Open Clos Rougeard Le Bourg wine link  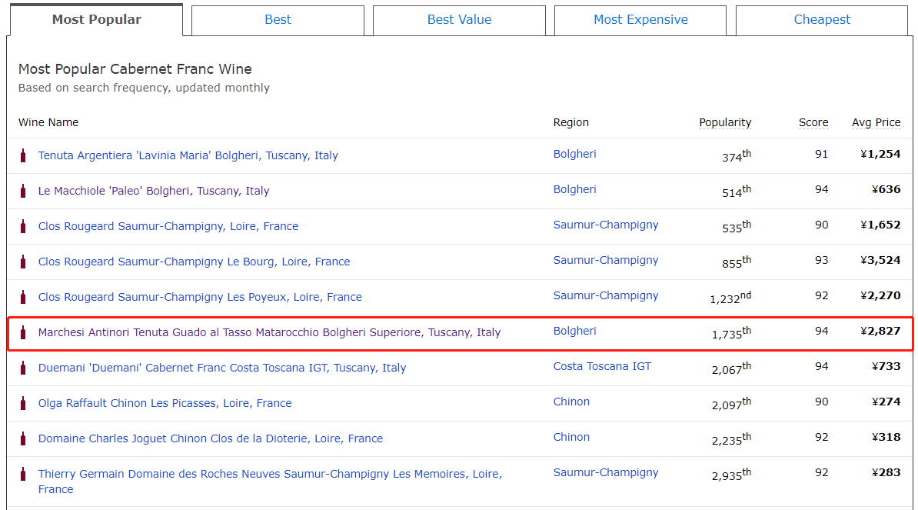click(194, 262)
